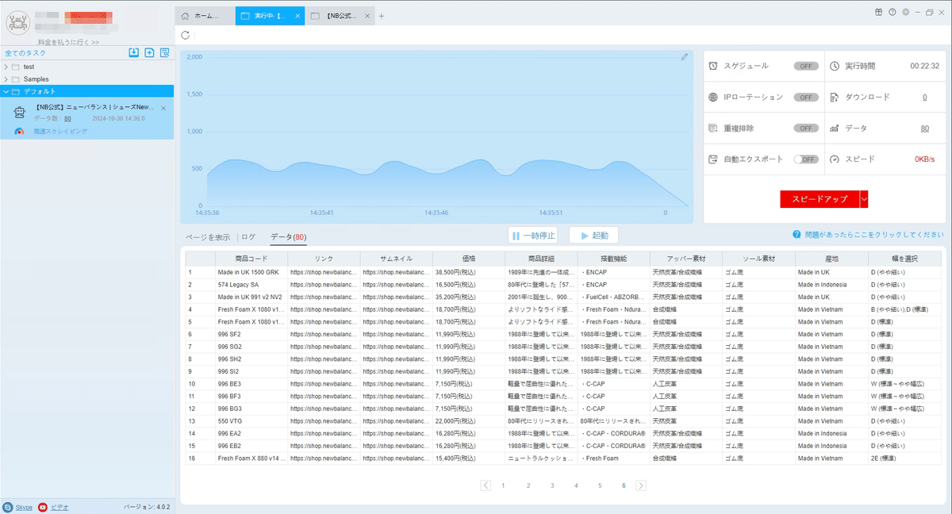Click the duplicate removal icon
The image size is (952, 514).
(714, 128)
